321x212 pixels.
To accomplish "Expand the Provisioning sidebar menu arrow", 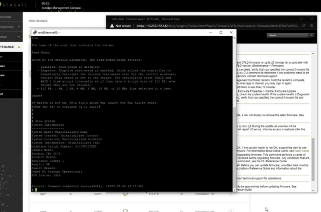I will 19,27.
